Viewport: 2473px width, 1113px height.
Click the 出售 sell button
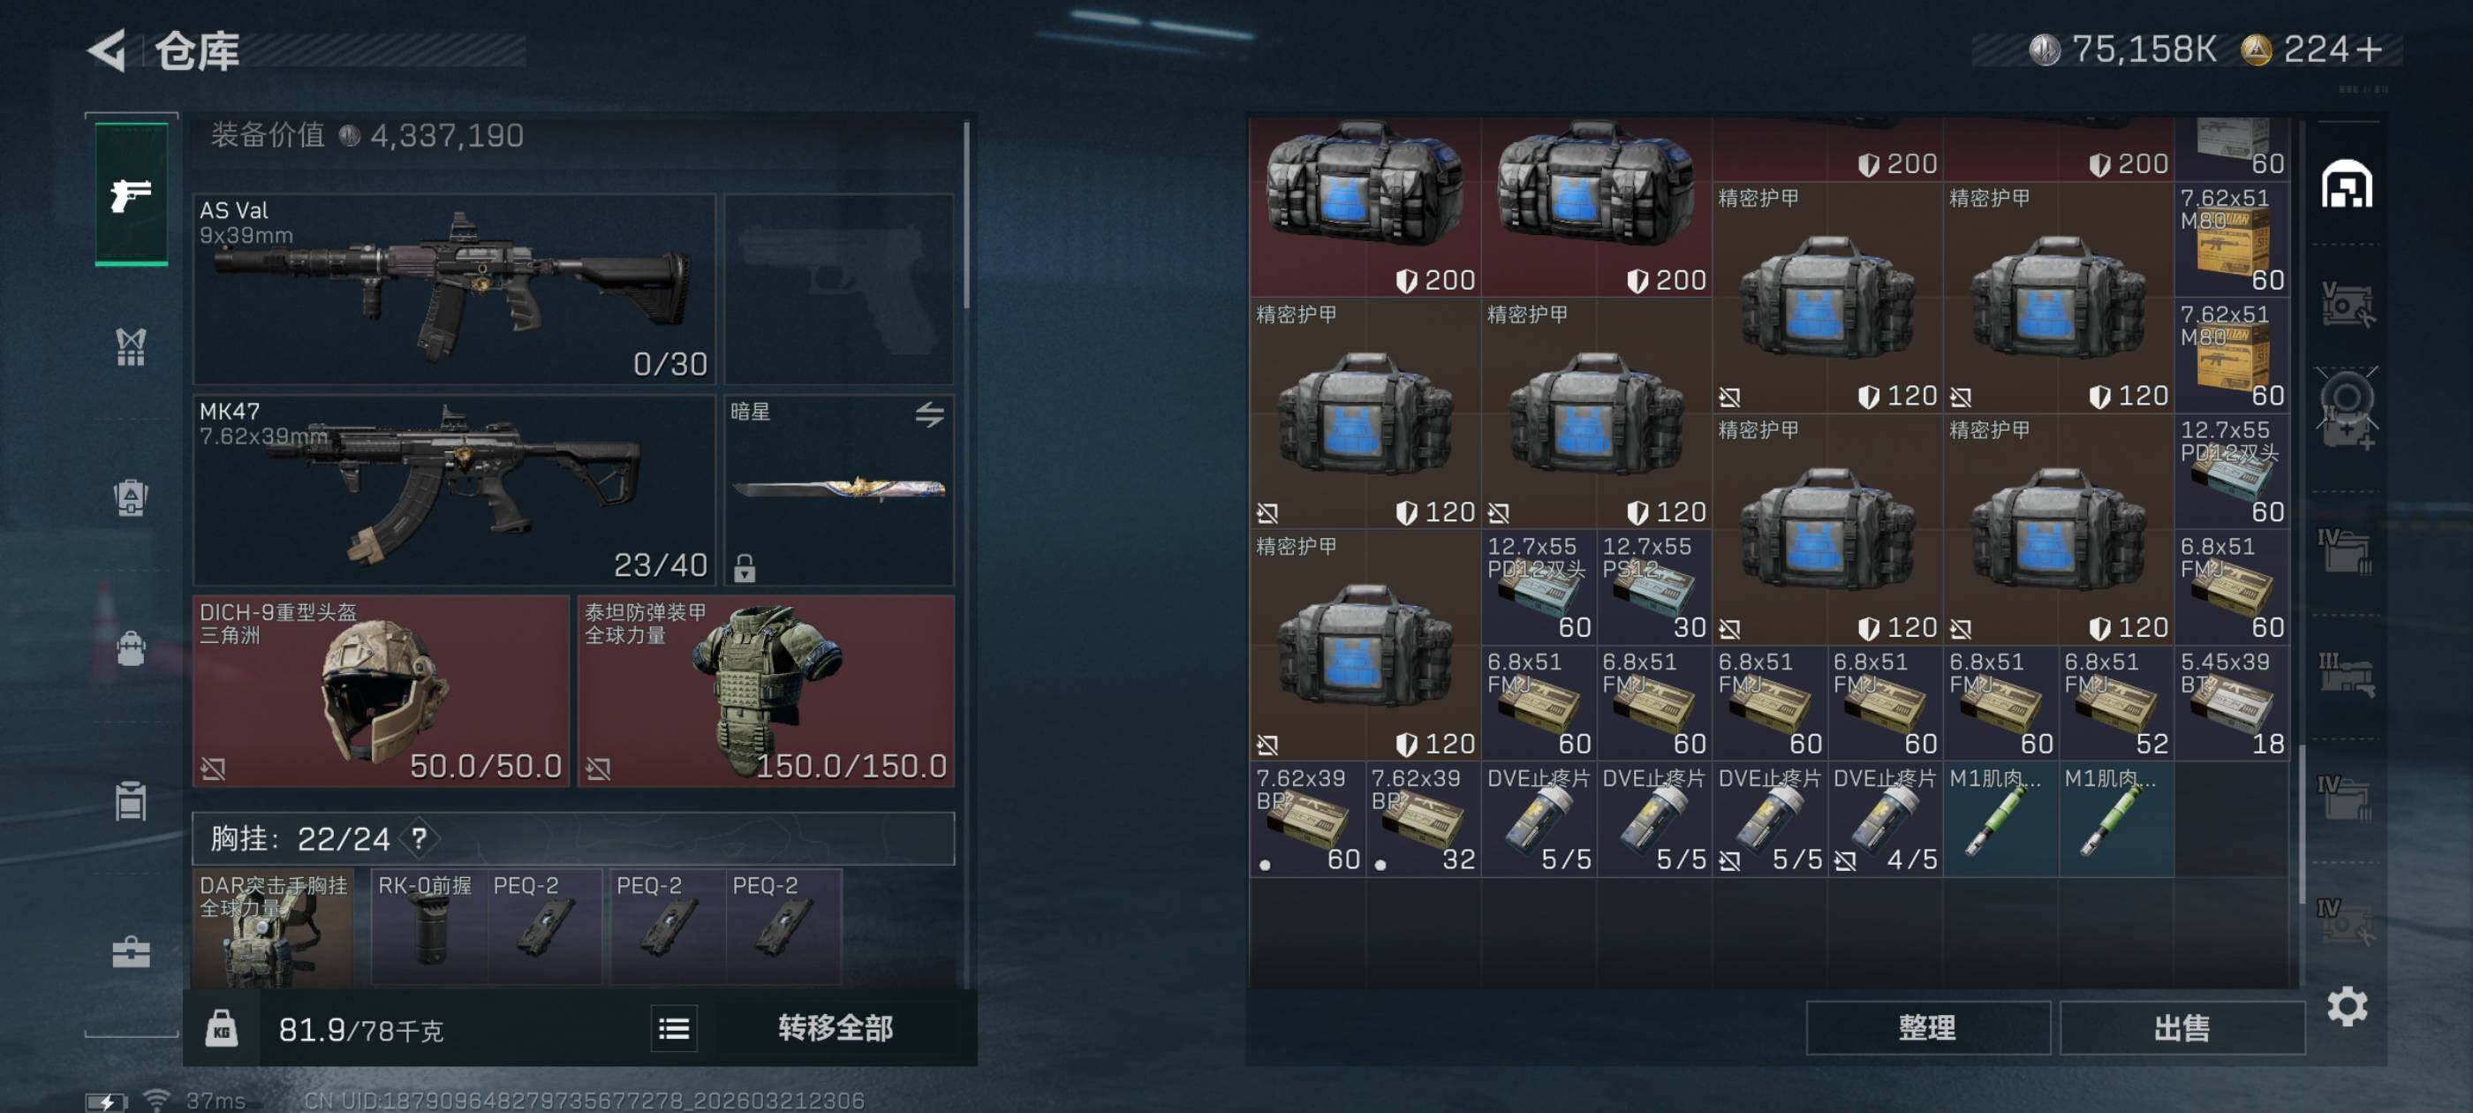point(2182,1028)
